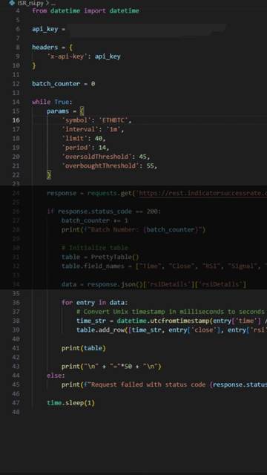The width and height of the screenshot is (267, 475).
Task: Click the 'else:' keyword on line 44
Action: (56, 376)
